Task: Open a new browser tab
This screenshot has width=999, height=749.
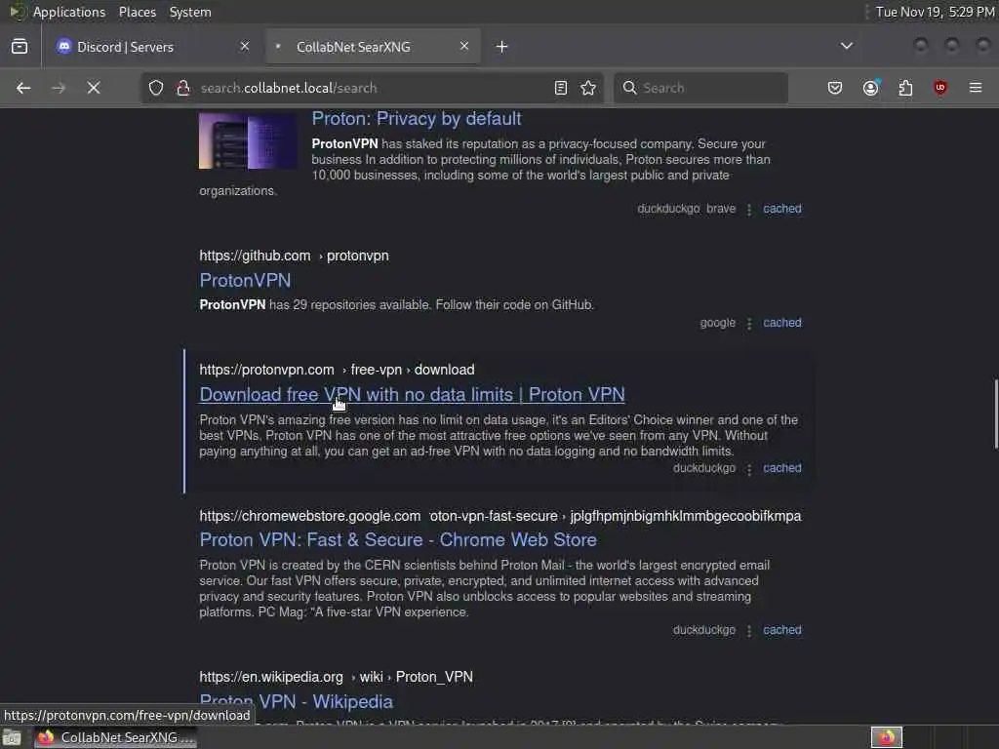Action: coord(502,47)
